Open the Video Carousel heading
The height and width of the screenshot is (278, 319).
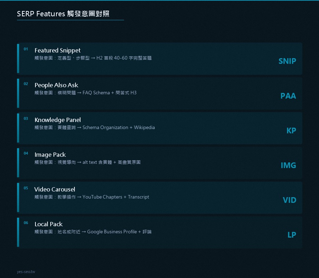(55, 189)
